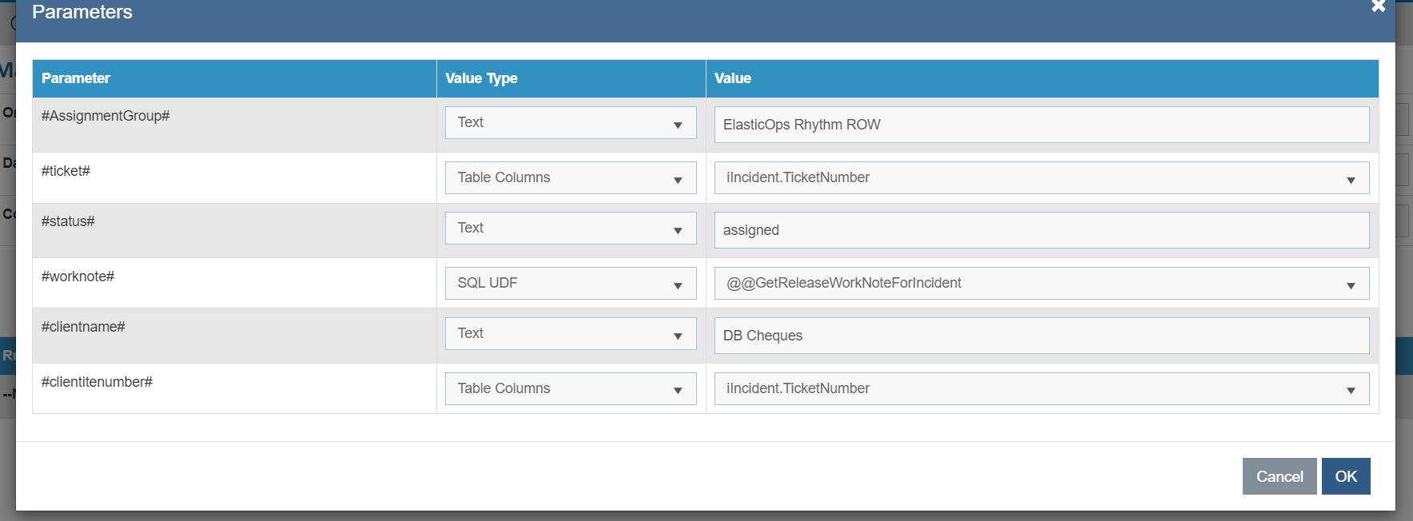Screen dimensions: 1413x521
Task: Open Value Type dropdown for #worknote#
Action: coord(570,284)
